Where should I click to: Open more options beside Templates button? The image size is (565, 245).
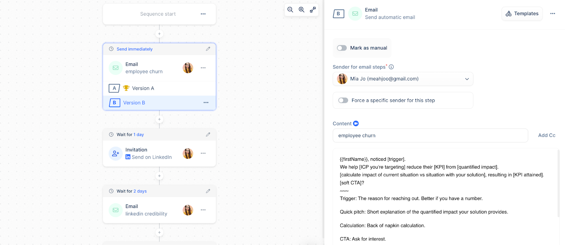click(x=553, y=14)
